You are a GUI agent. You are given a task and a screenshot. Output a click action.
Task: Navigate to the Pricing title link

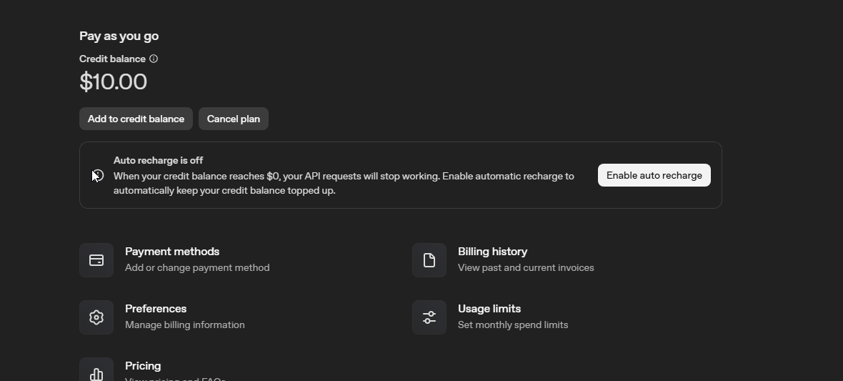click(x=143, y=366)
